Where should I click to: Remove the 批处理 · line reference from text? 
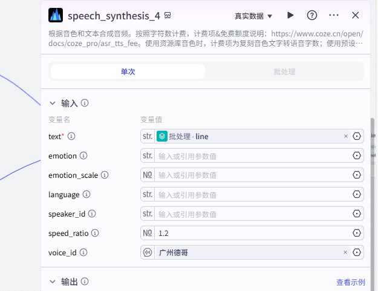[x=346, y=137]
